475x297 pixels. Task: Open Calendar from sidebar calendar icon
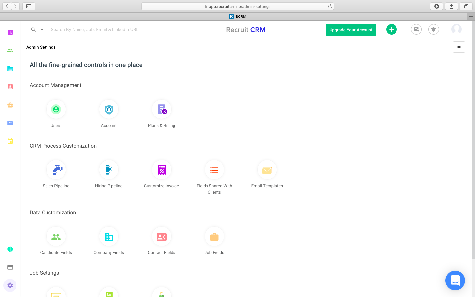[x=10, y=141]
